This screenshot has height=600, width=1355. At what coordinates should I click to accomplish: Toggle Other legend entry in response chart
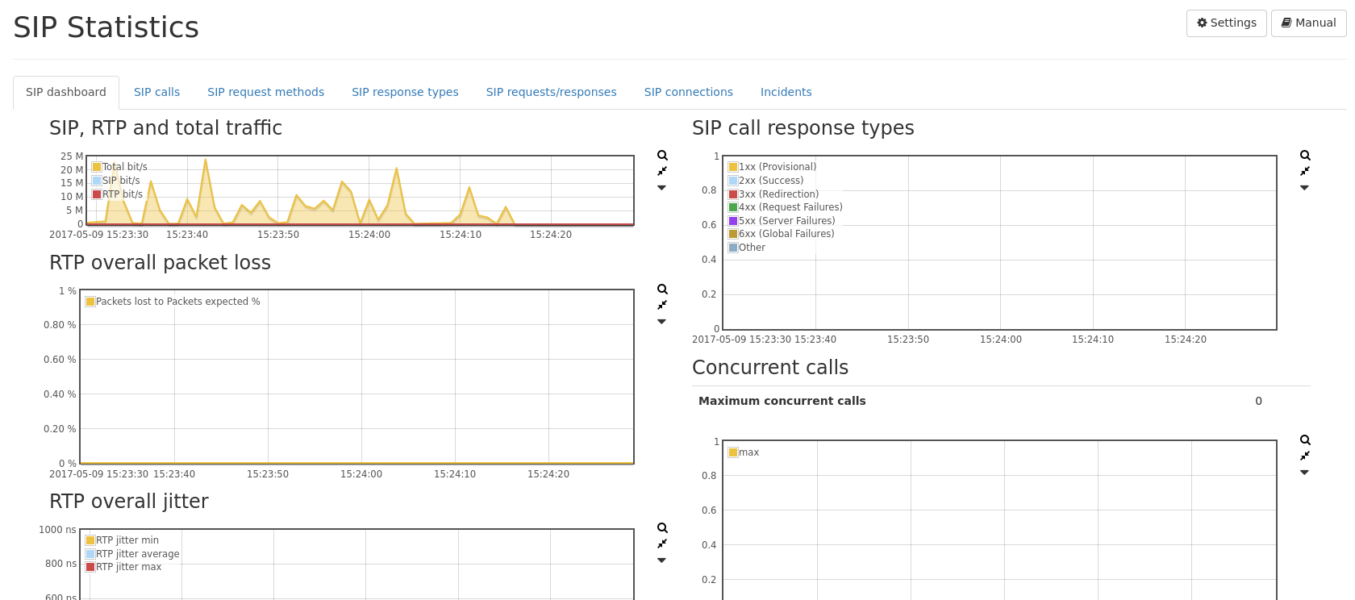tap(747, 248)
